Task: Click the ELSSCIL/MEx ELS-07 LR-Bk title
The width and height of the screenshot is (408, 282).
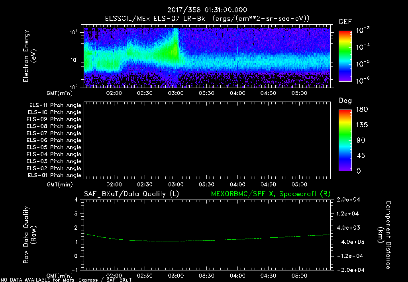Action: click(x=155, y=19)
